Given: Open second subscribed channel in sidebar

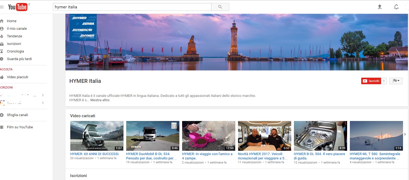Looking at the screenshot, I should [x=22, y=103].
